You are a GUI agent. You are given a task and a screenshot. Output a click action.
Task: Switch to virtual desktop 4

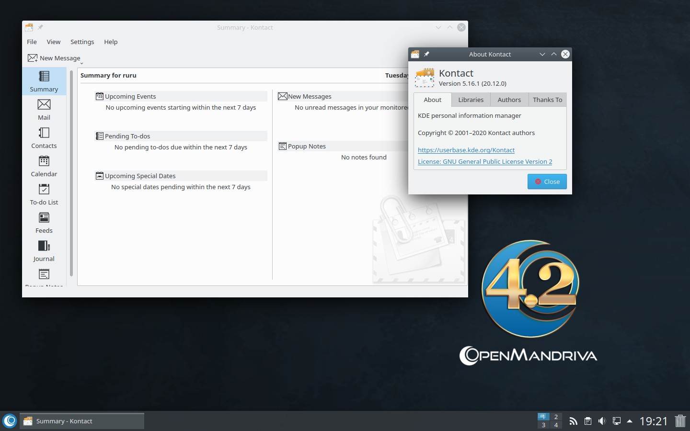pyautogui.click(x=556, y=425)
